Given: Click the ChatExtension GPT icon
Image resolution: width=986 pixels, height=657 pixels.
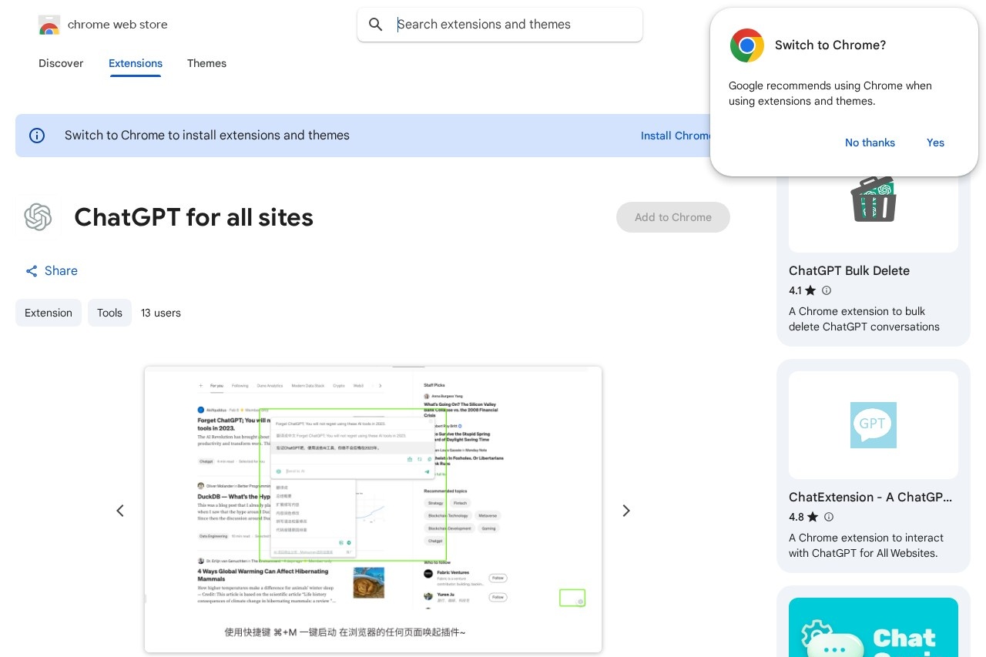Looking at the screenshot, I should pos(874,424).
